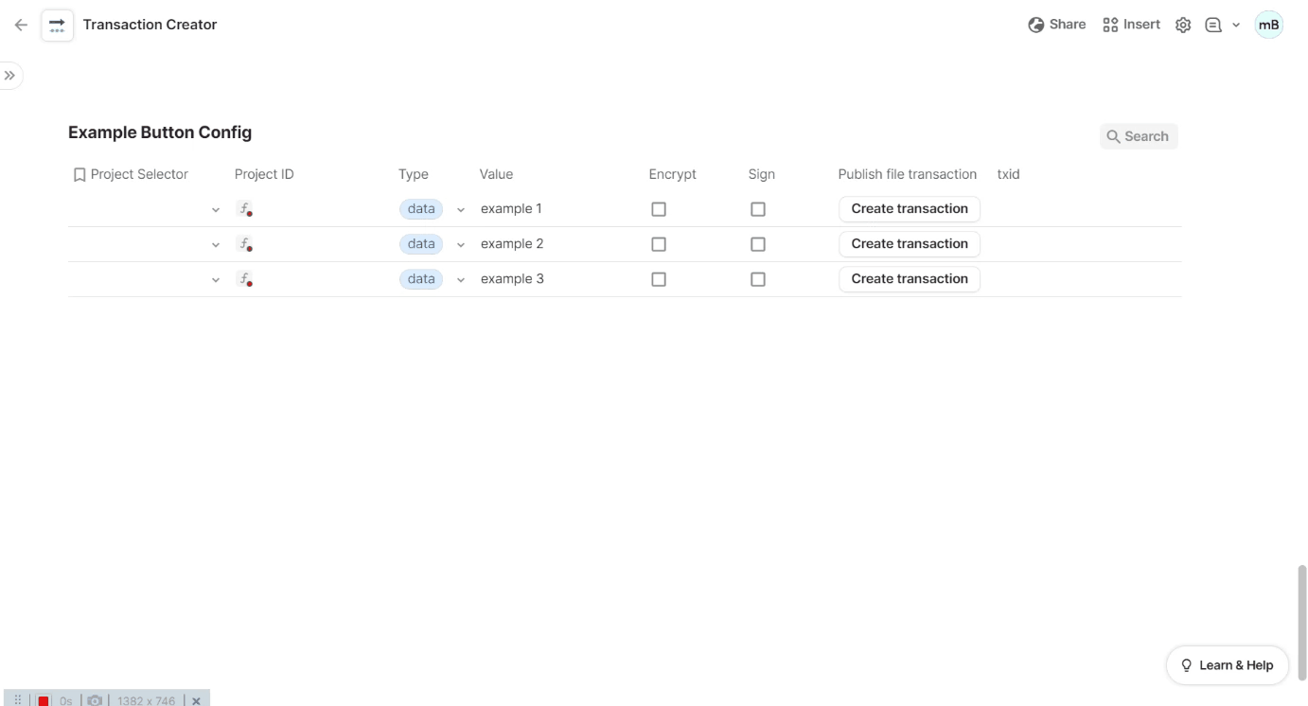1308x706 pixels.
Task: Enable Encrypt for the example 3 row
Action: (659, 278)
